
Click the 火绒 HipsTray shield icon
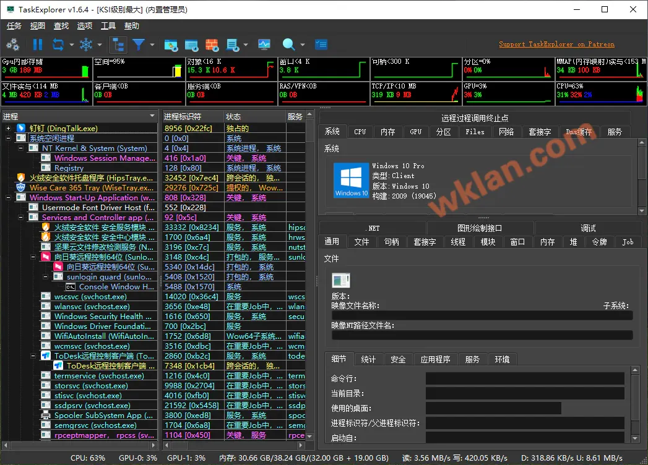pos(21,178)
